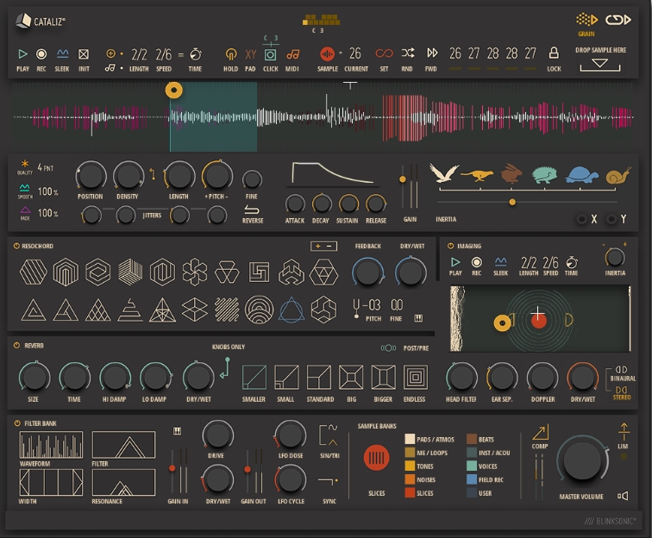Select the loop mode icon next to GRAIN
Image resolution: width=652 pixels, height=538 pixels.
(x=618, y=20)
